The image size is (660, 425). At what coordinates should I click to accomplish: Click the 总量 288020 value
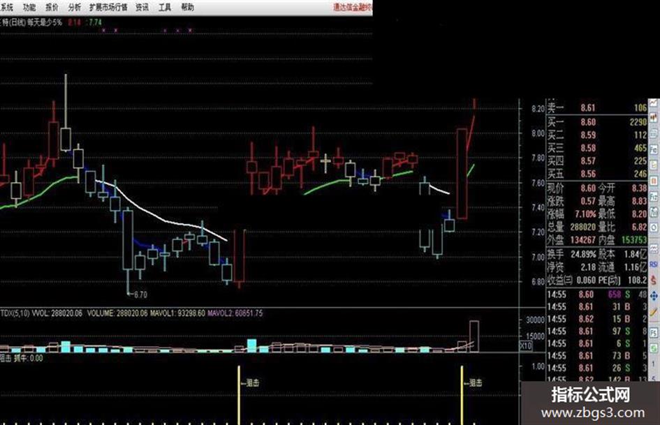coord(583,228)
